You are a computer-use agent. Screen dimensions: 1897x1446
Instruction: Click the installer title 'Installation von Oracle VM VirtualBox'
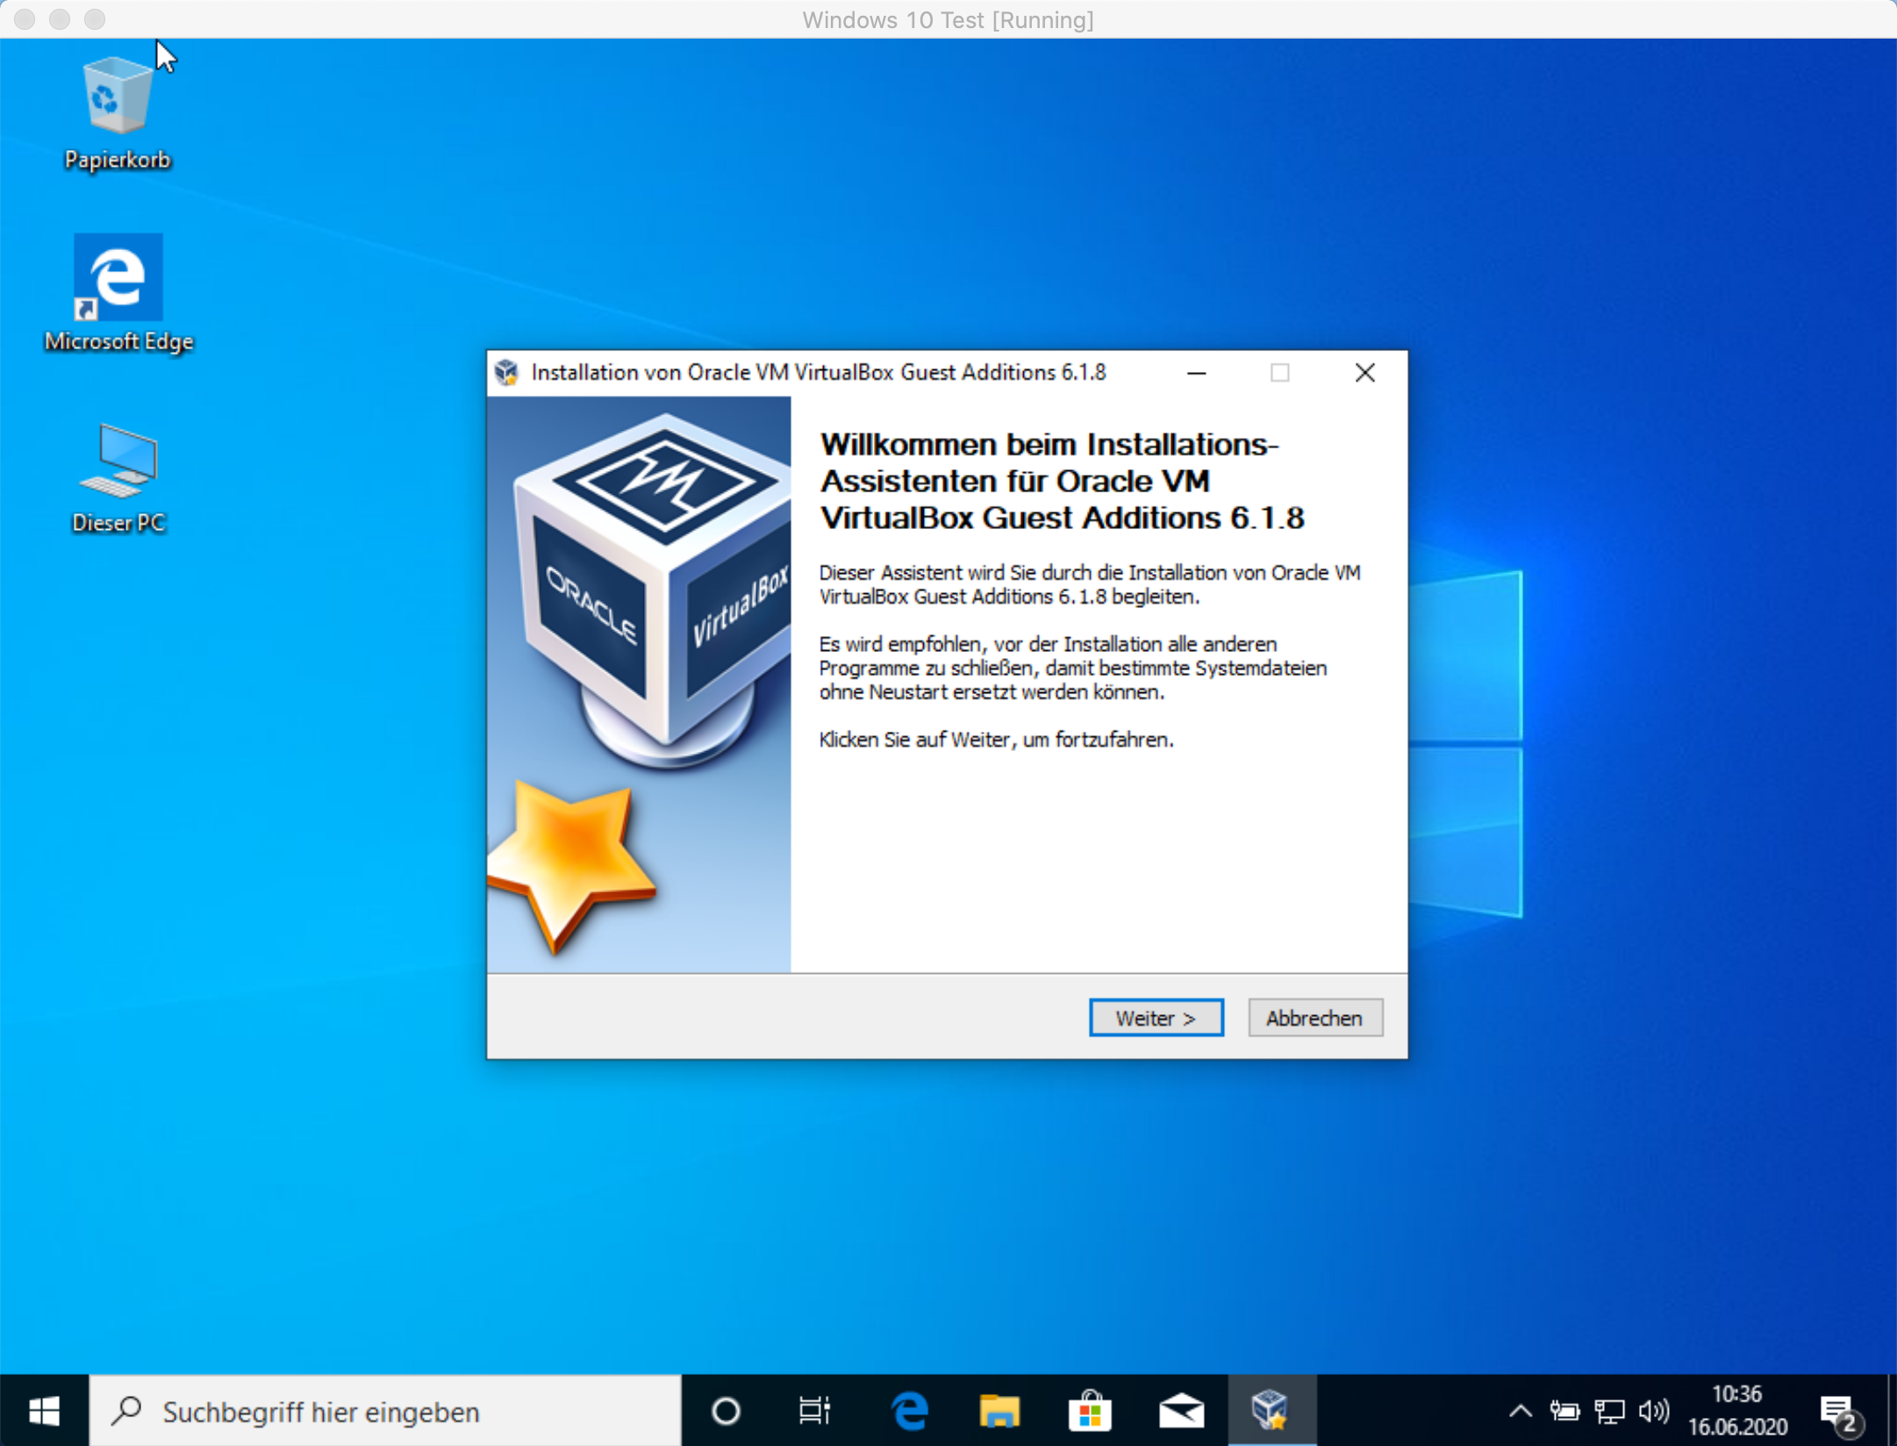818,373
